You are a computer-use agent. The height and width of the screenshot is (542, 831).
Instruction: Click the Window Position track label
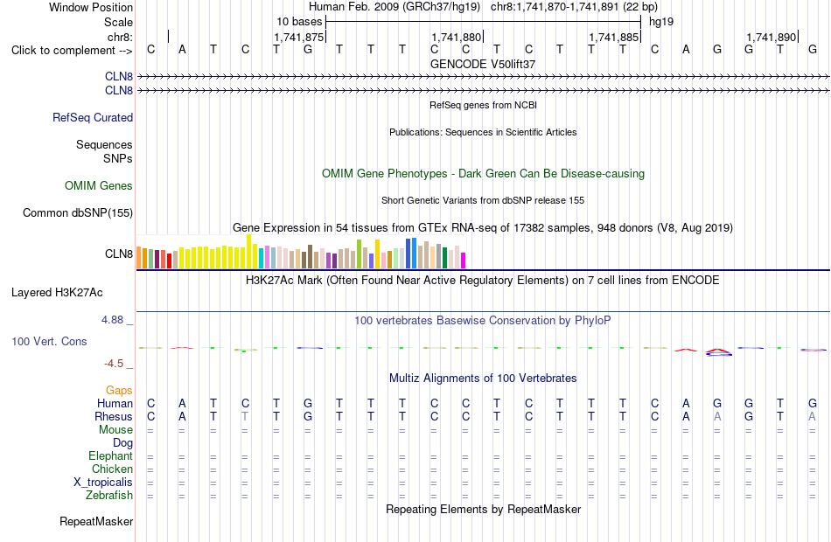[x=91, y=7]
